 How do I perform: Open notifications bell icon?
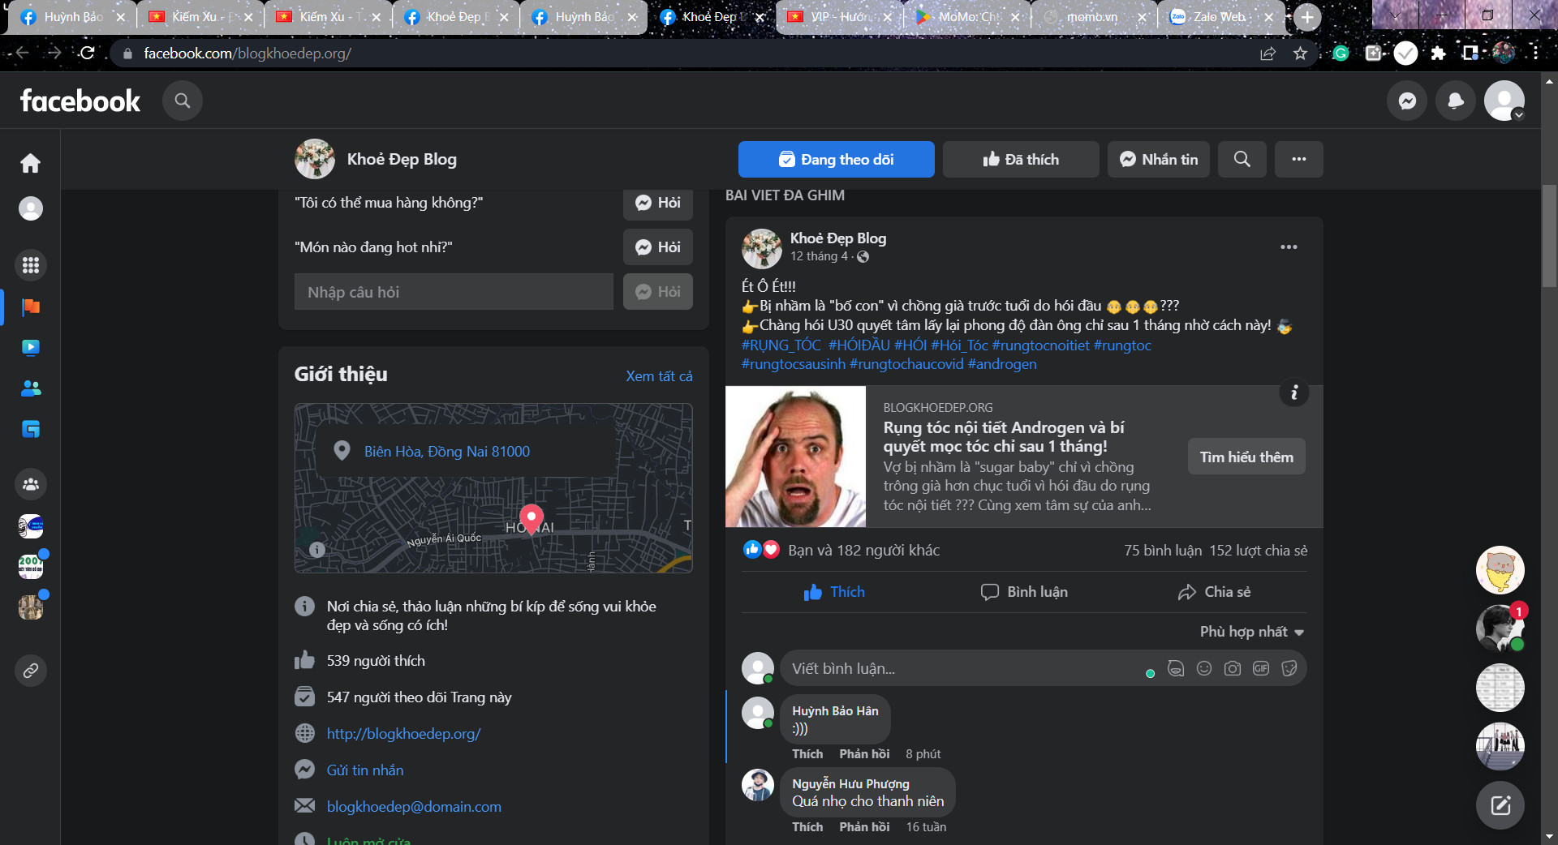(1456, 101)
